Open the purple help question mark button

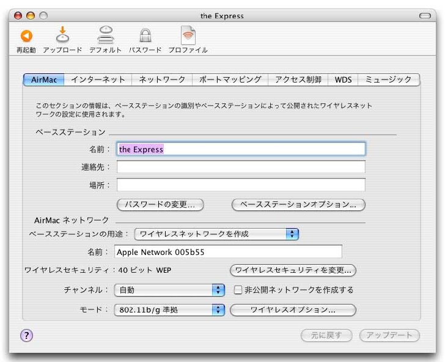(26, 336)
